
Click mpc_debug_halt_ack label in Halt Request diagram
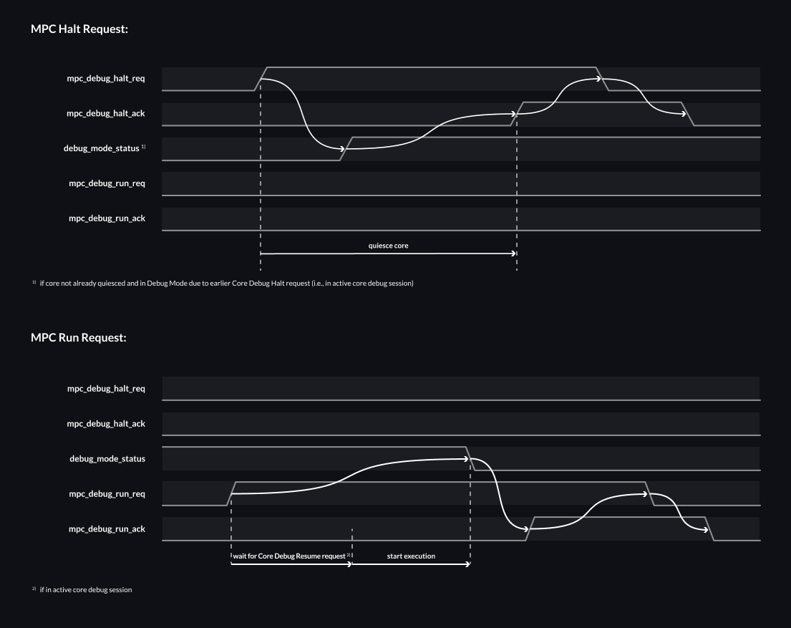coord(106,114)
